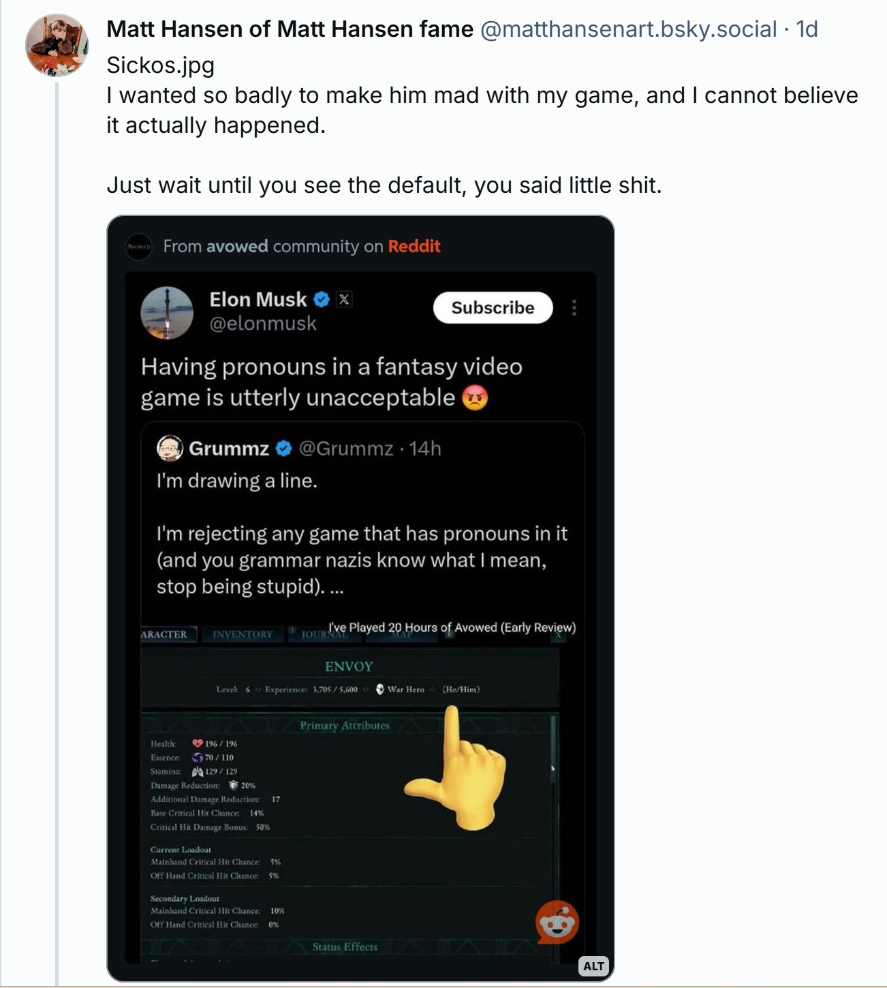Open the three-dot more options menu

(x=574, y=308)
